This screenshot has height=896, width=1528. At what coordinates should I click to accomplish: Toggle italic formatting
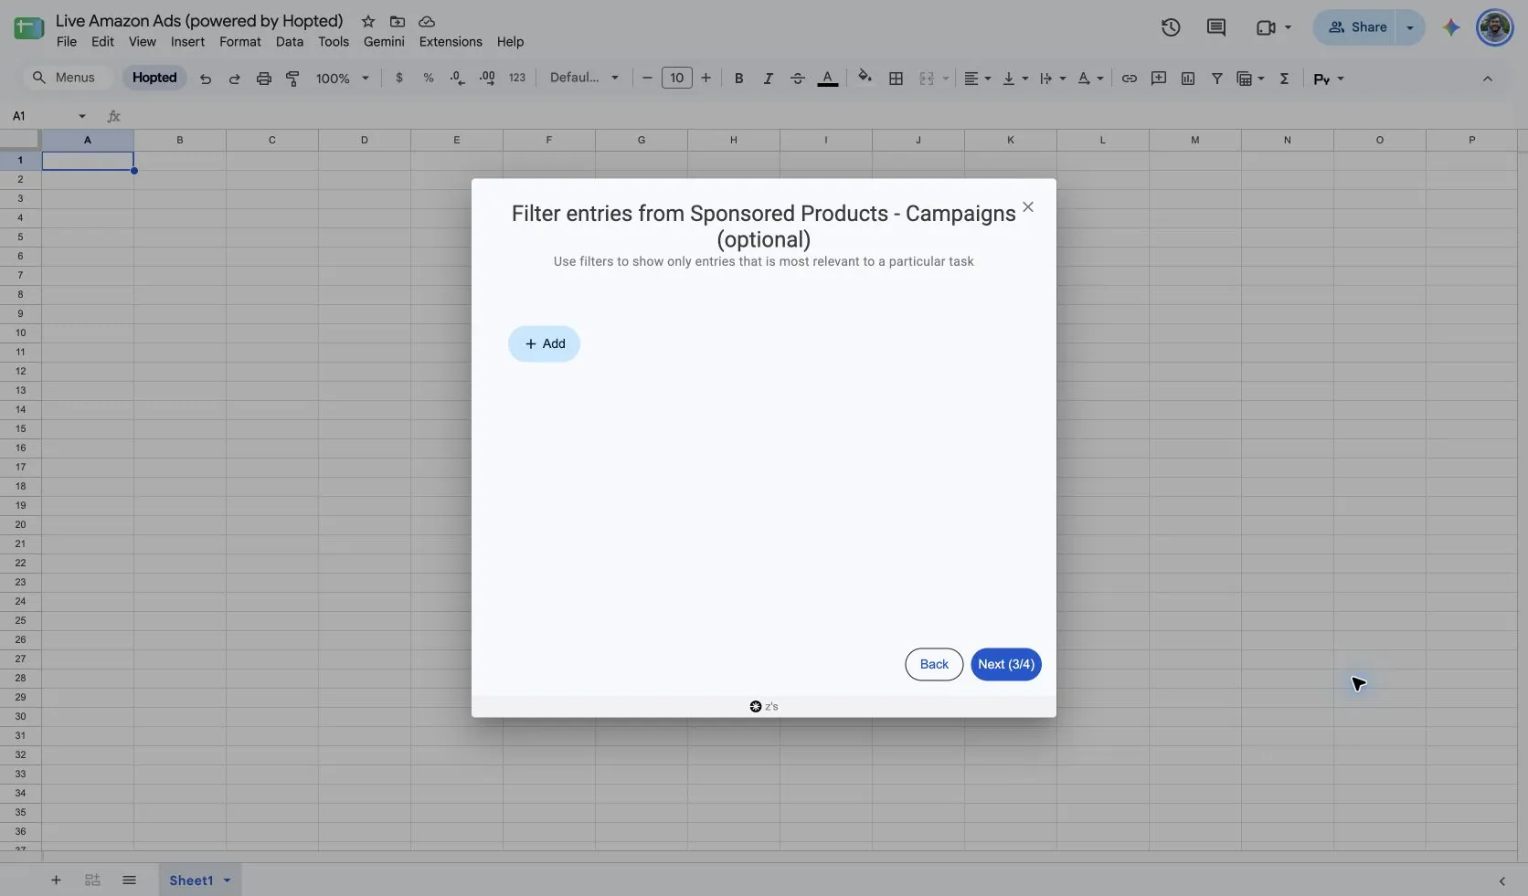tap(769, 79)
